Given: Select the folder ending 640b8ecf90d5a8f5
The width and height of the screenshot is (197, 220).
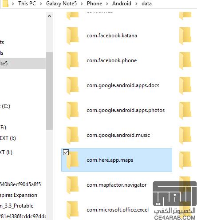Looking at the screenshot, I should pyautogui.click(x=20, y=184).
